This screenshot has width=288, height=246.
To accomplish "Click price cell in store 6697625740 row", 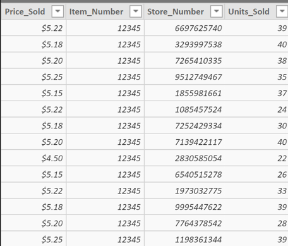I will pyautogui.click(x=33, y=28).
